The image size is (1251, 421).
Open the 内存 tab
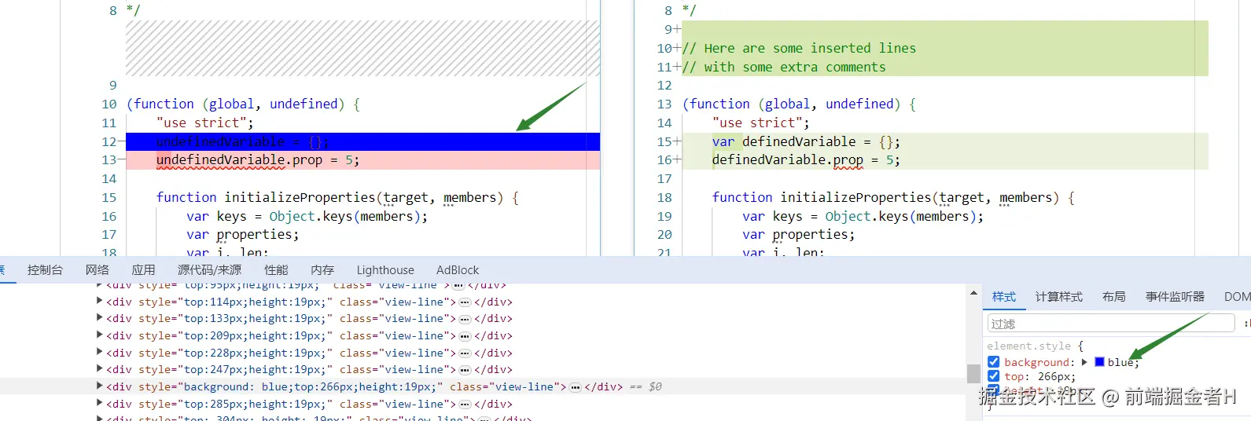pos(322,269)
